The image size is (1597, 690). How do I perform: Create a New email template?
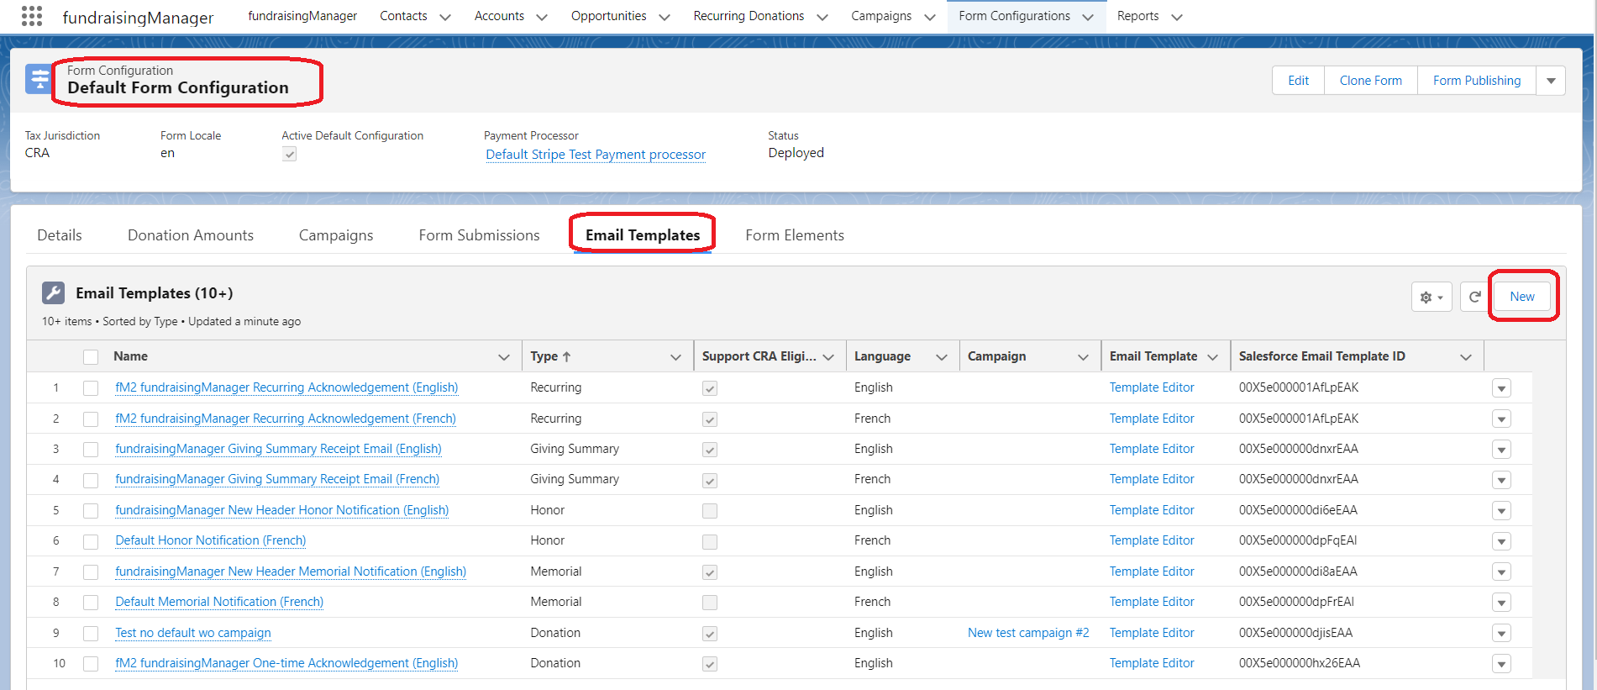click(1521, 297)
